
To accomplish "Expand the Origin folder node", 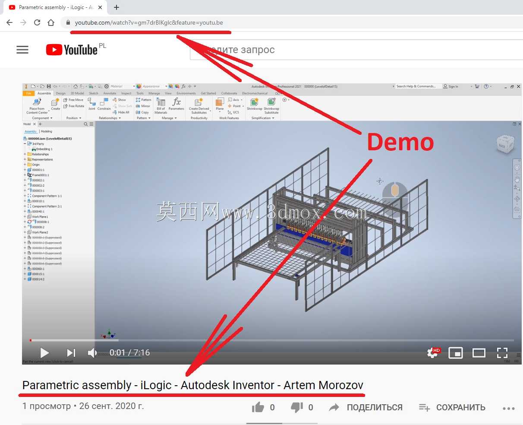I will tap(25, 165).
